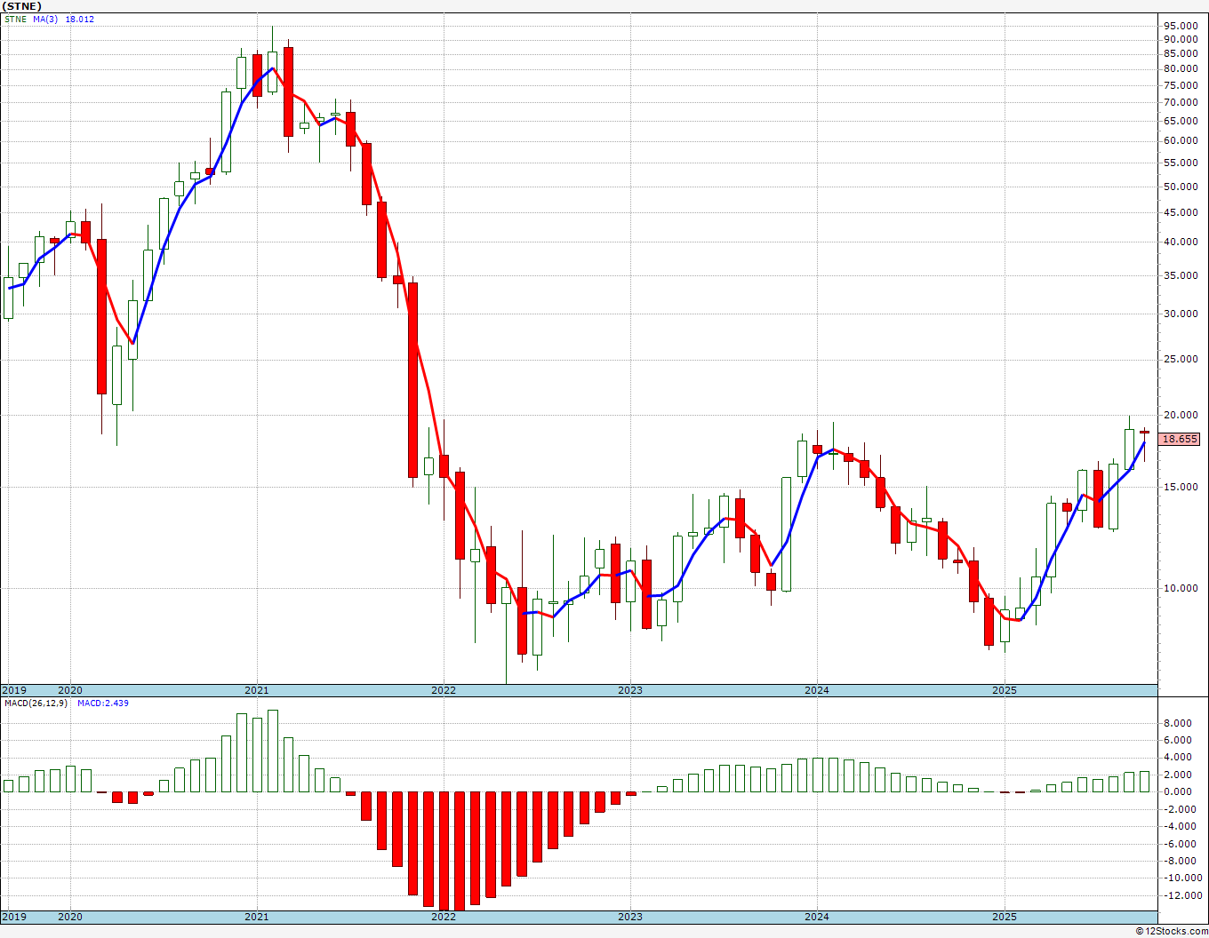Select the MACD(26,12,9) indicator label

[36, 703]
